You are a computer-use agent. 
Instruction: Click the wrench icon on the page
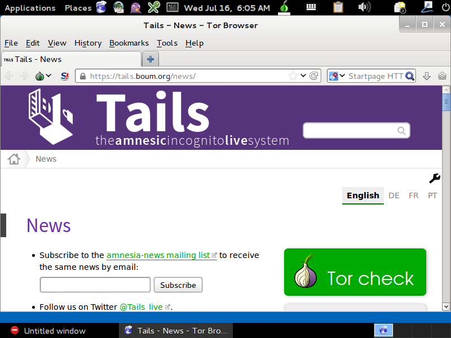(x=435, y=178)
